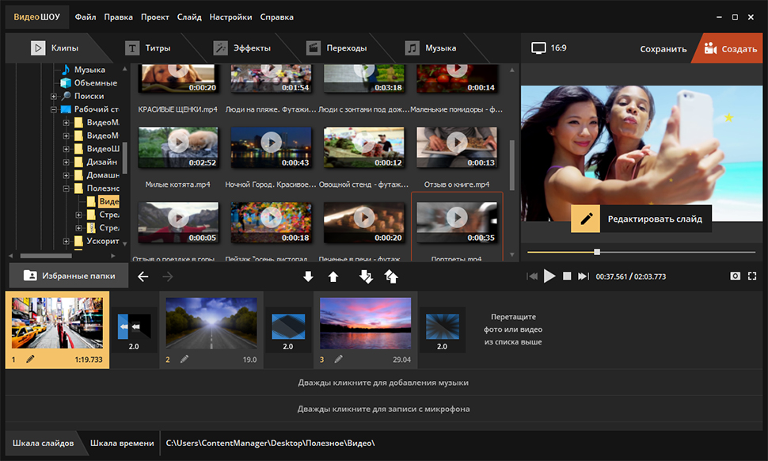
Task: Click the single up arrow remove icon
Action: (x=333, y=276)
